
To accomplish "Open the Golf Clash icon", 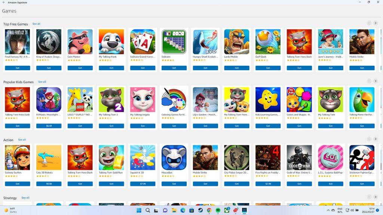I will tap(268, 42).
